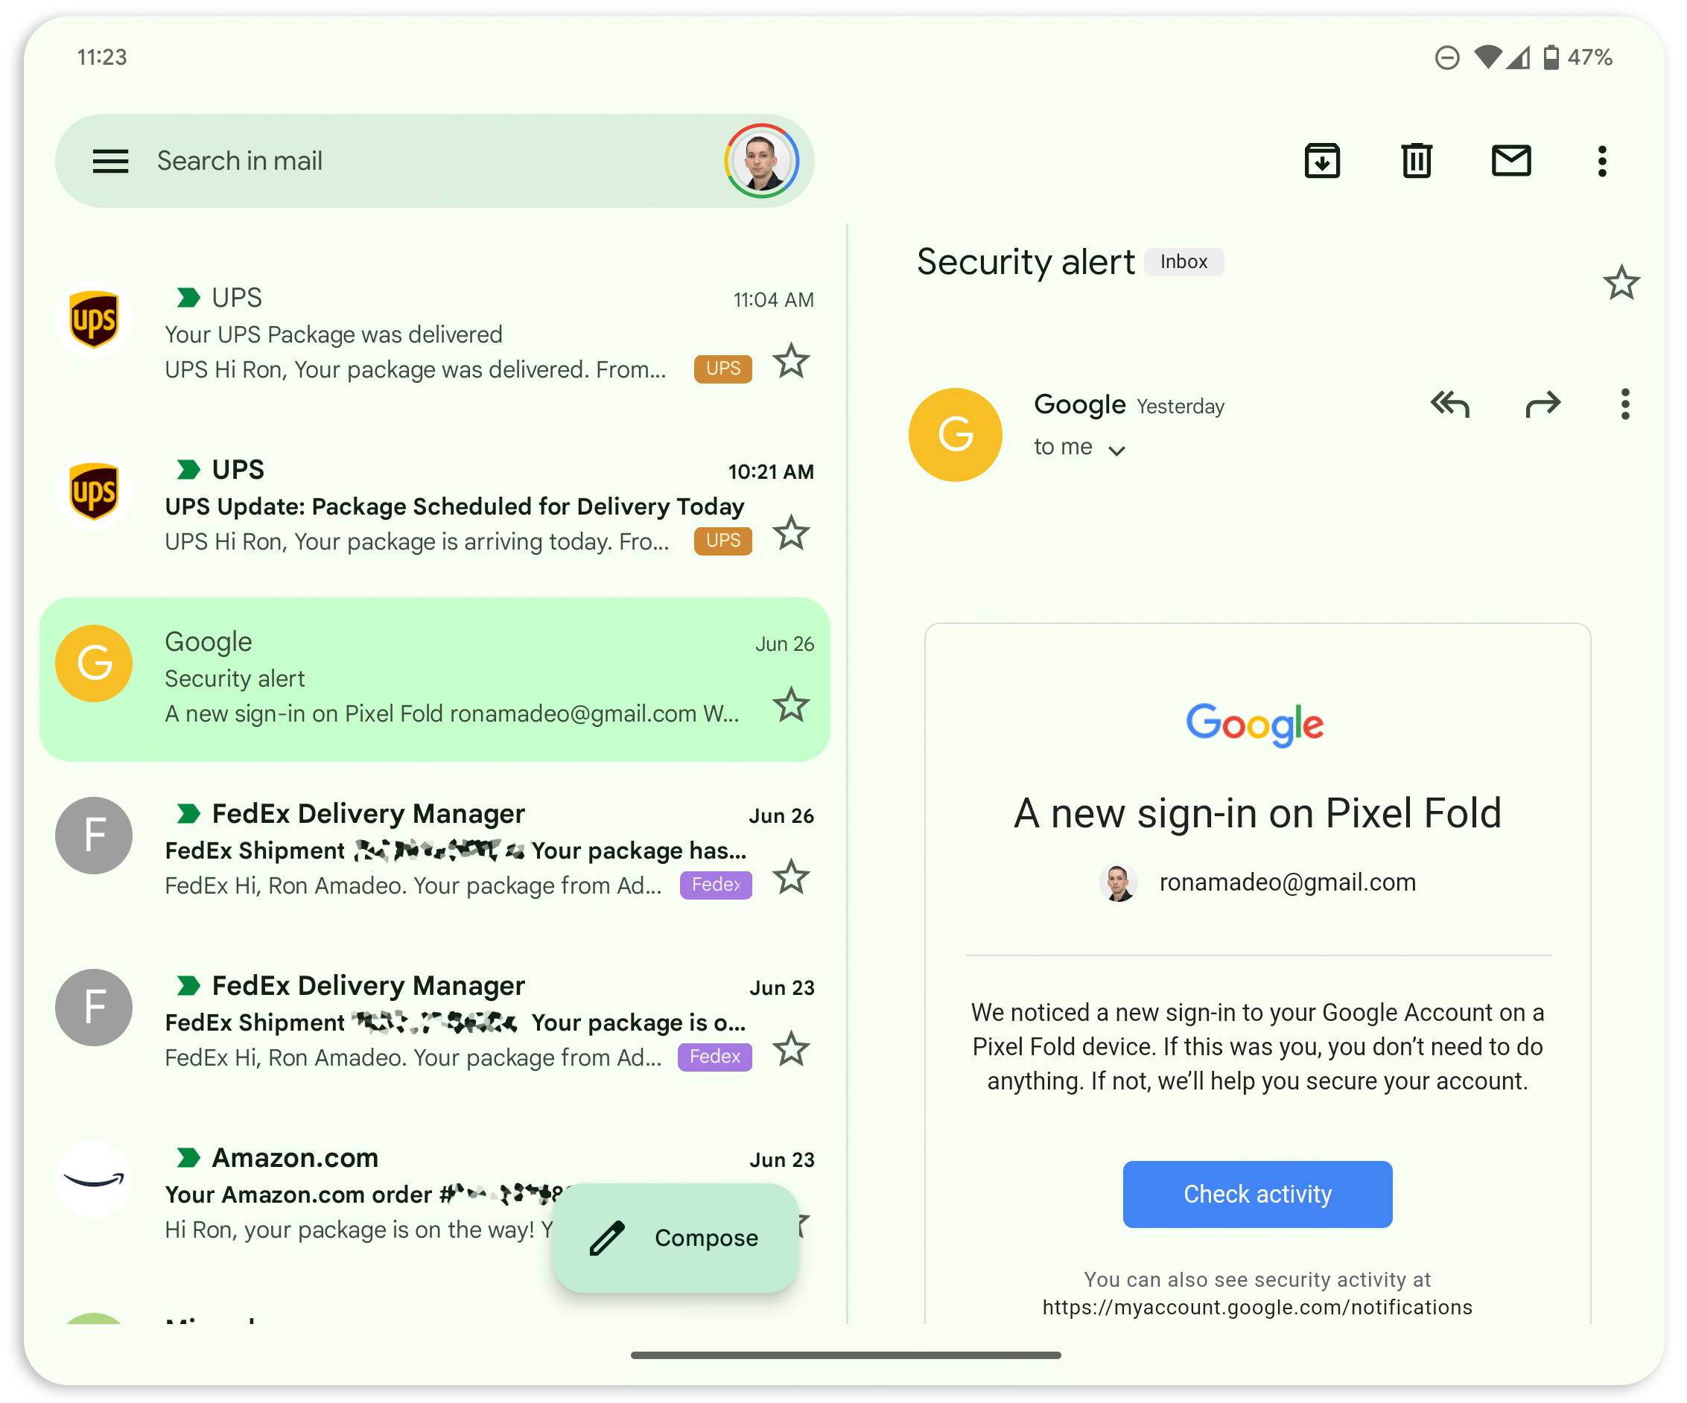
Task: Click the blue Check activity button
Action: coord(1256,1194)
